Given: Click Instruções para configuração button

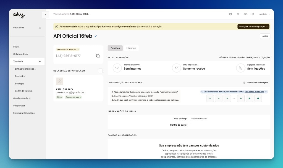Looking at the screenshot, I should pos(253,27).
